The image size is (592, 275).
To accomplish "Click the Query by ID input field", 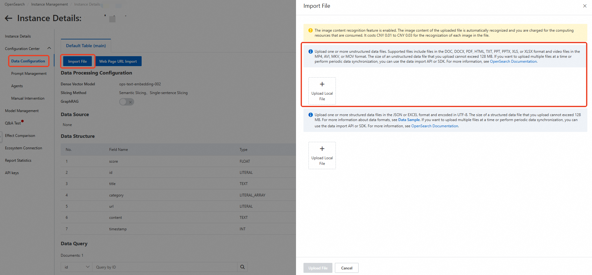I will (165, 267).
